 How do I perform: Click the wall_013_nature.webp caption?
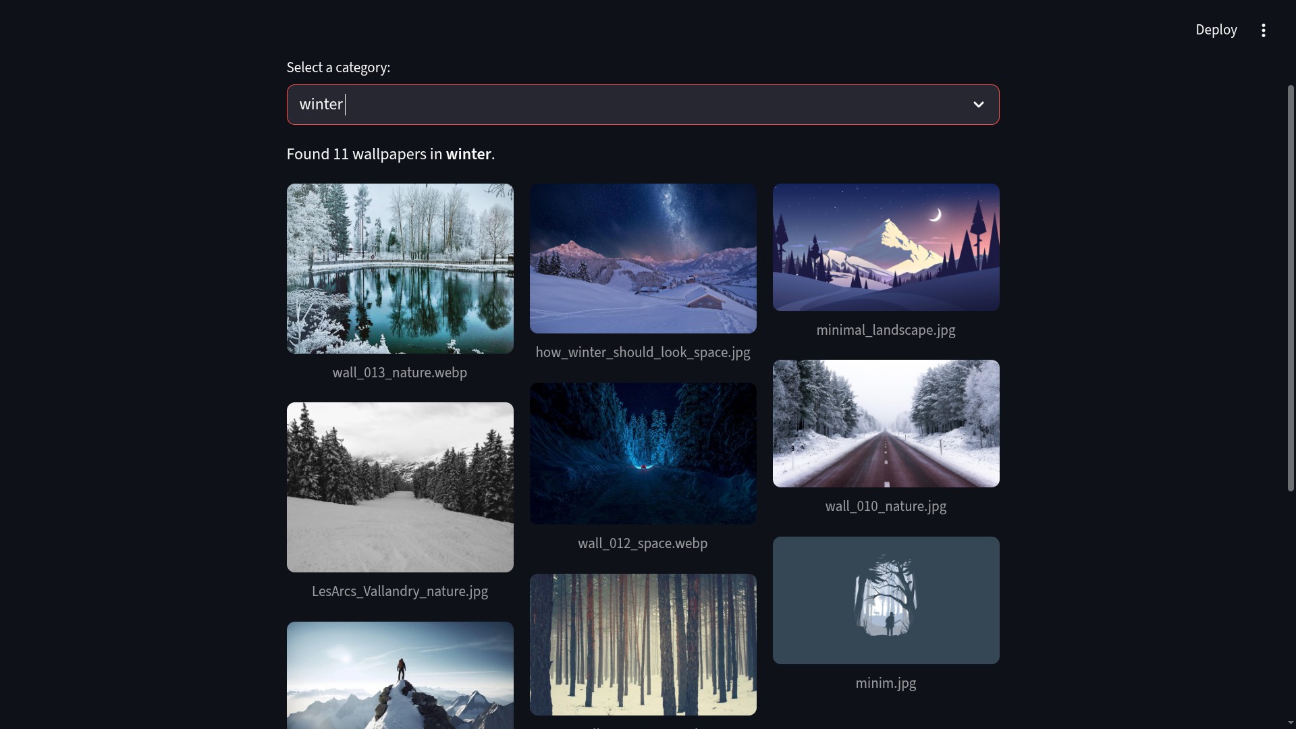coord(400,373)
